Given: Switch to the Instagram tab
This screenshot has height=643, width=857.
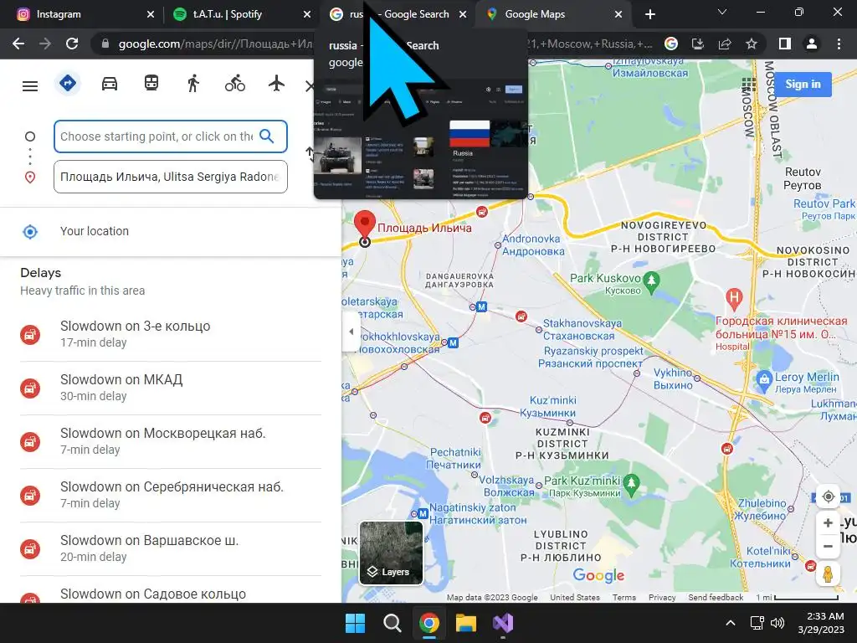Looking at the screenshot, I should click(x=82, y=14).
